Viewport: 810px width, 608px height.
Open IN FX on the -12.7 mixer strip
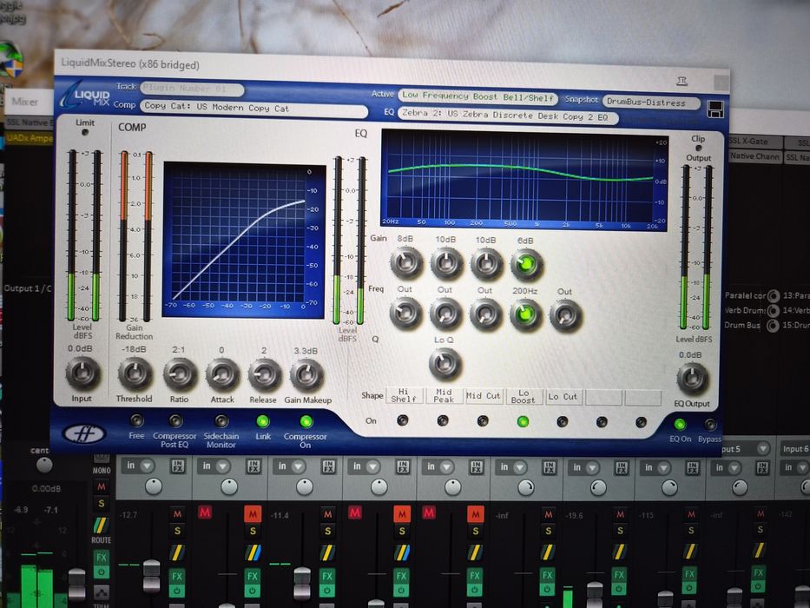pos(178,466)
